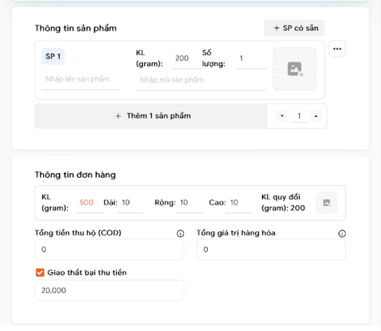Click the failed delivery fee 20,000 field
The height and width of the screenshot is (331, 381).
109,290
